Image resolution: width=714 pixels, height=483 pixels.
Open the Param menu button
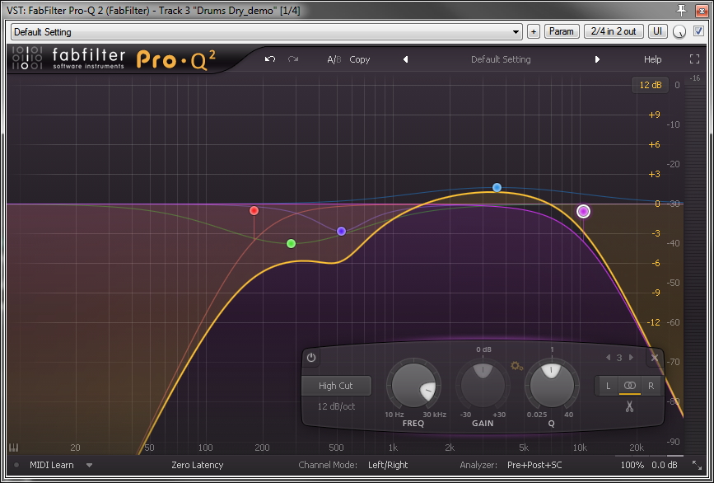[562, 31]
